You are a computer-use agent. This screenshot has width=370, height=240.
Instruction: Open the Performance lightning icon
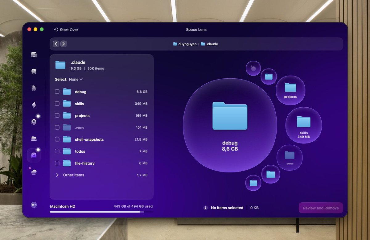click(x=34, y=105)
